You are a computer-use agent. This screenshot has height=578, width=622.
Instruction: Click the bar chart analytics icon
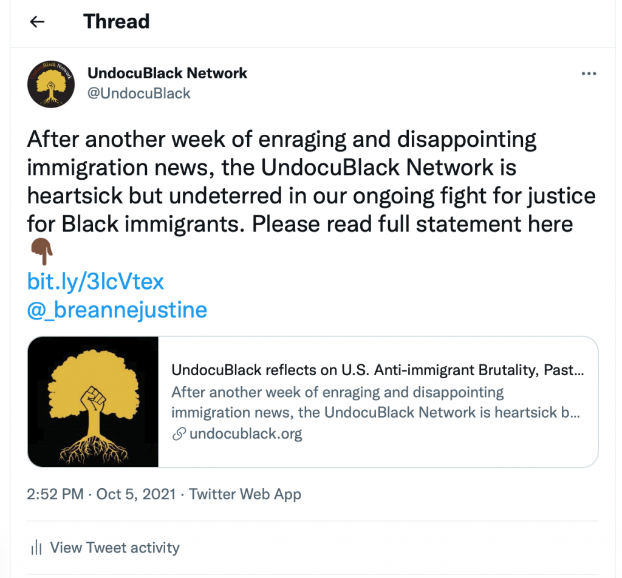click(x=35, y=548)
